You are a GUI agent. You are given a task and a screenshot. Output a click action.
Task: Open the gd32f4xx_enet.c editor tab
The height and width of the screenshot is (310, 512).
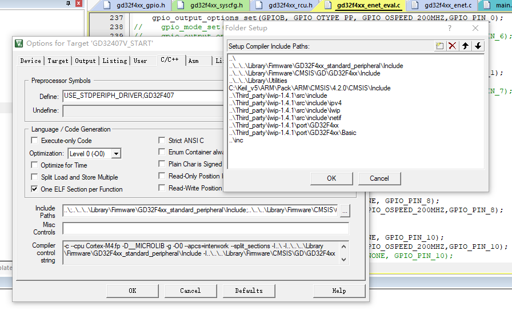coord(442,5)
